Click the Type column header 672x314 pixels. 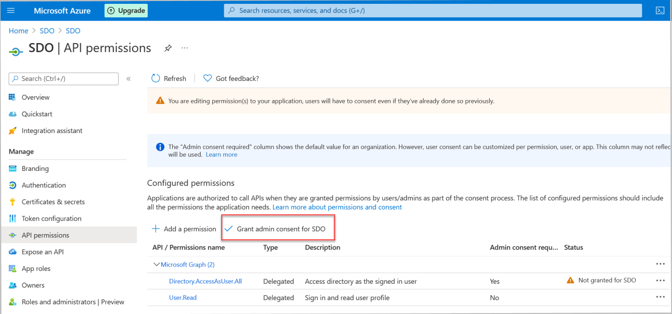271,247
